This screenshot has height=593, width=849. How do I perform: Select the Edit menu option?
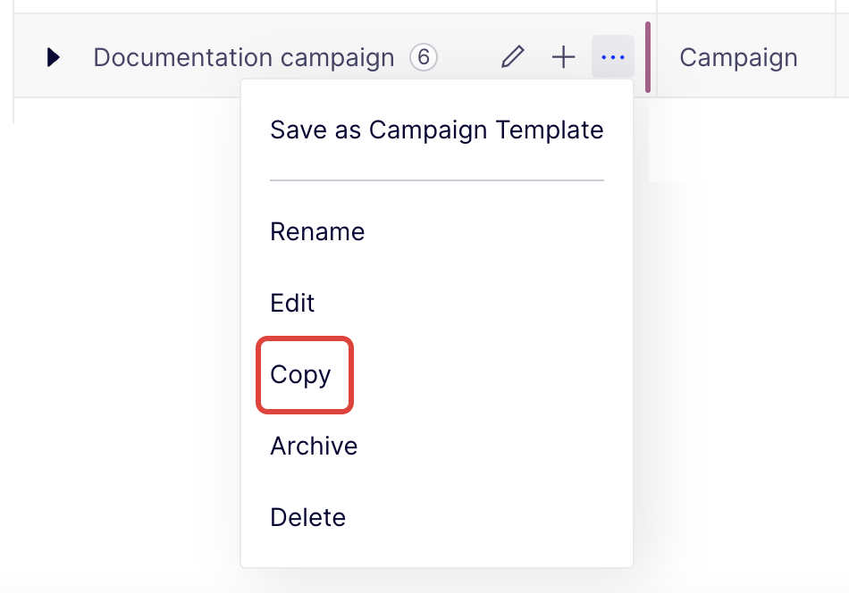292,304
